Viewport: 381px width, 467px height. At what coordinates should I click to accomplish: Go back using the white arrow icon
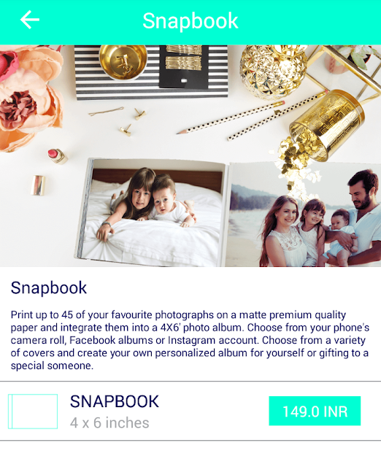[30, 20]
